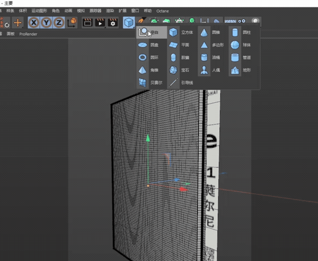318x261 pixels.
Task: Open the 样条 (Spline) menu
Action: 10,11
